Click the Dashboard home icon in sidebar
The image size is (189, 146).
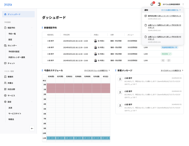5,14
